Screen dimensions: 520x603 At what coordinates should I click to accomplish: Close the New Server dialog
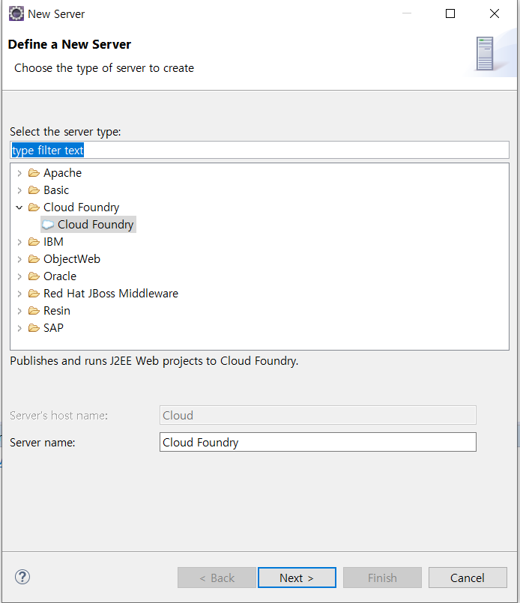point(495,13)
